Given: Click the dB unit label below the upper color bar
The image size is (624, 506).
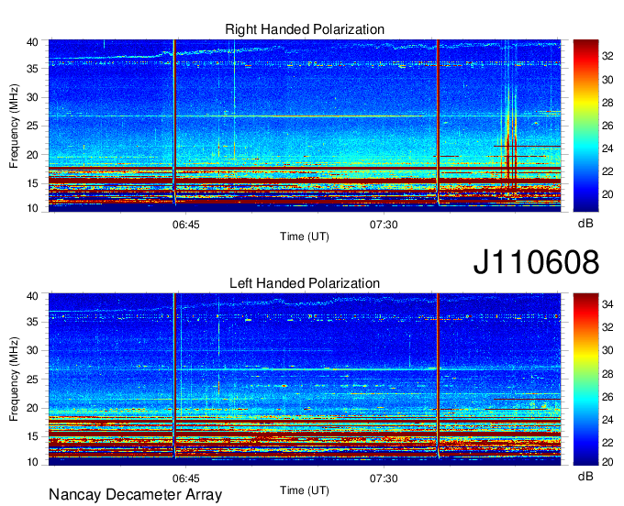Looking at the screenshot, I should click(585, 224).
